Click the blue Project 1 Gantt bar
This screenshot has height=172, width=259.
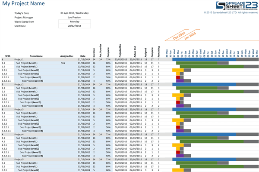pos(203,59)
